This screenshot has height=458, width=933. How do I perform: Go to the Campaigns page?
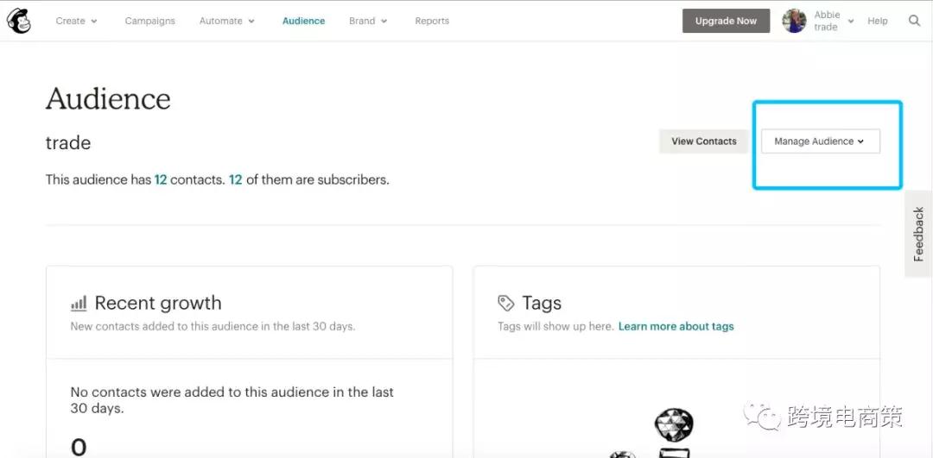point(150,21)
